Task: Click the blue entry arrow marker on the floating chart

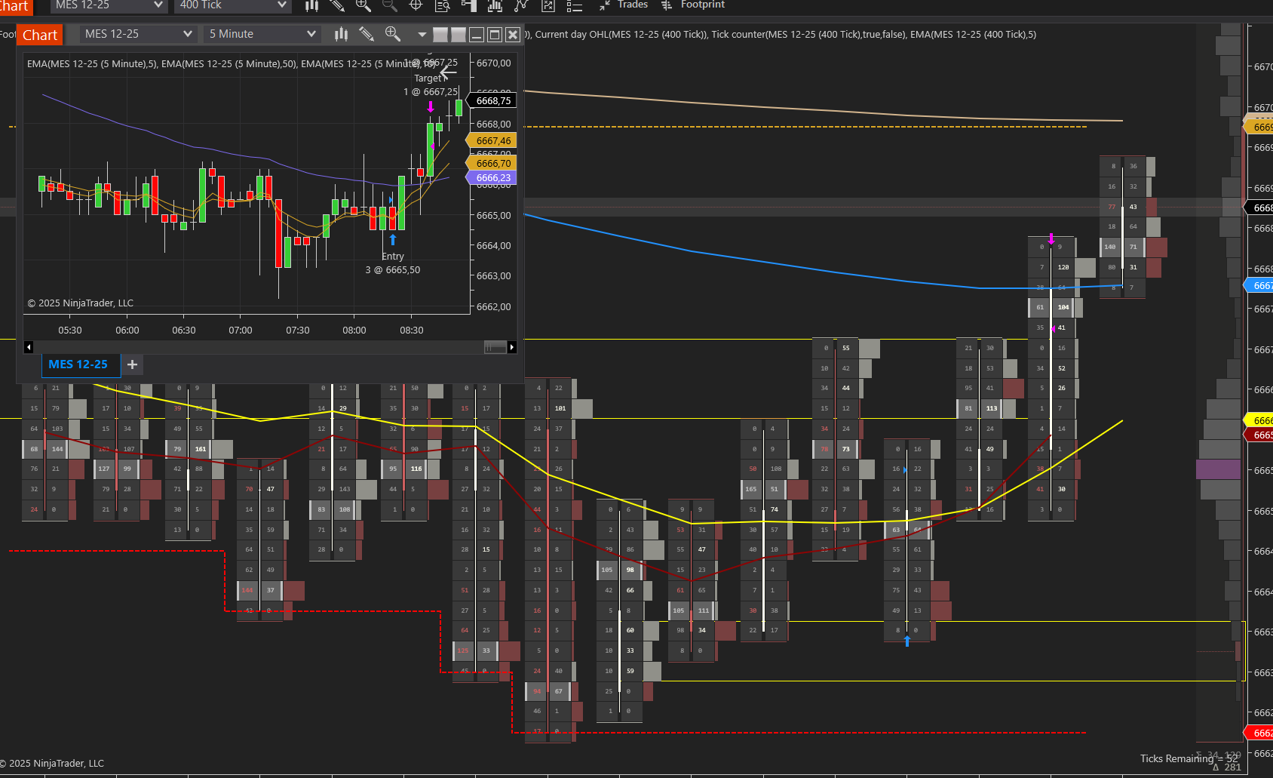Action: [393, 239]
